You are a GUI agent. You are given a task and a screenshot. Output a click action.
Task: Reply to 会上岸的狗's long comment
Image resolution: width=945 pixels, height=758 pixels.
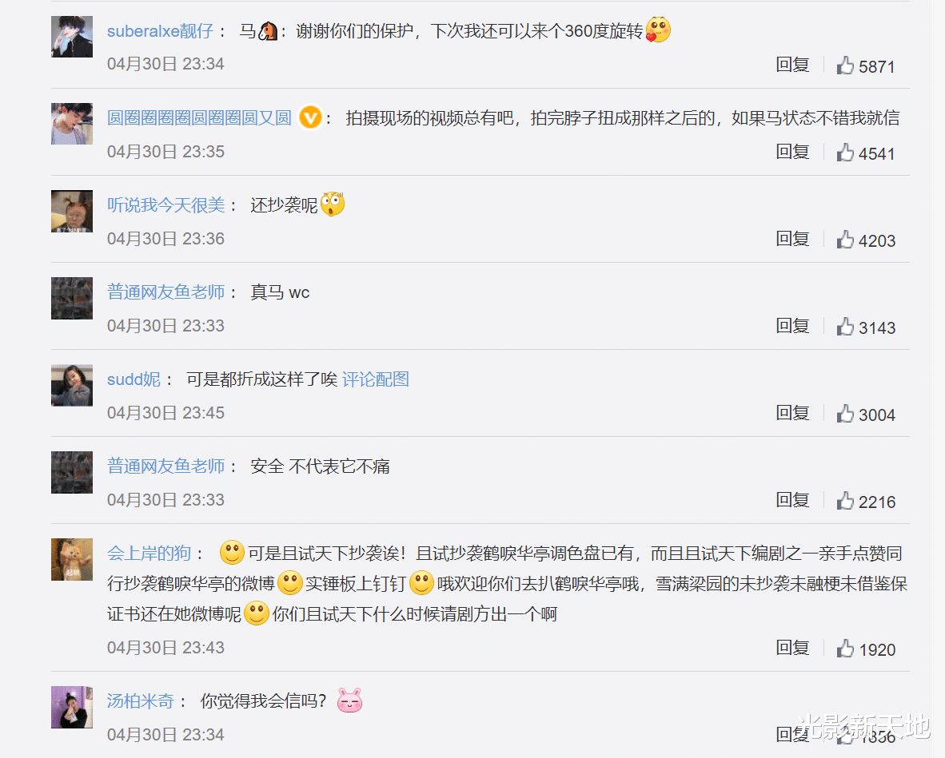[x=792, y=647]
